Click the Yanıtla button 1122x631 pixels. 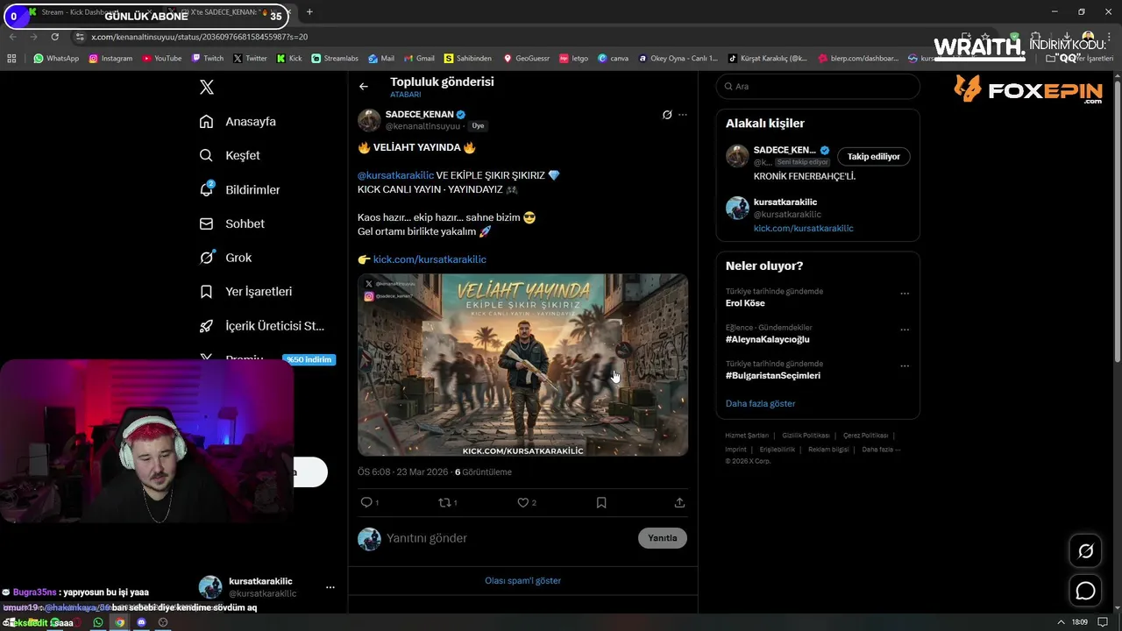coord(663,538)
